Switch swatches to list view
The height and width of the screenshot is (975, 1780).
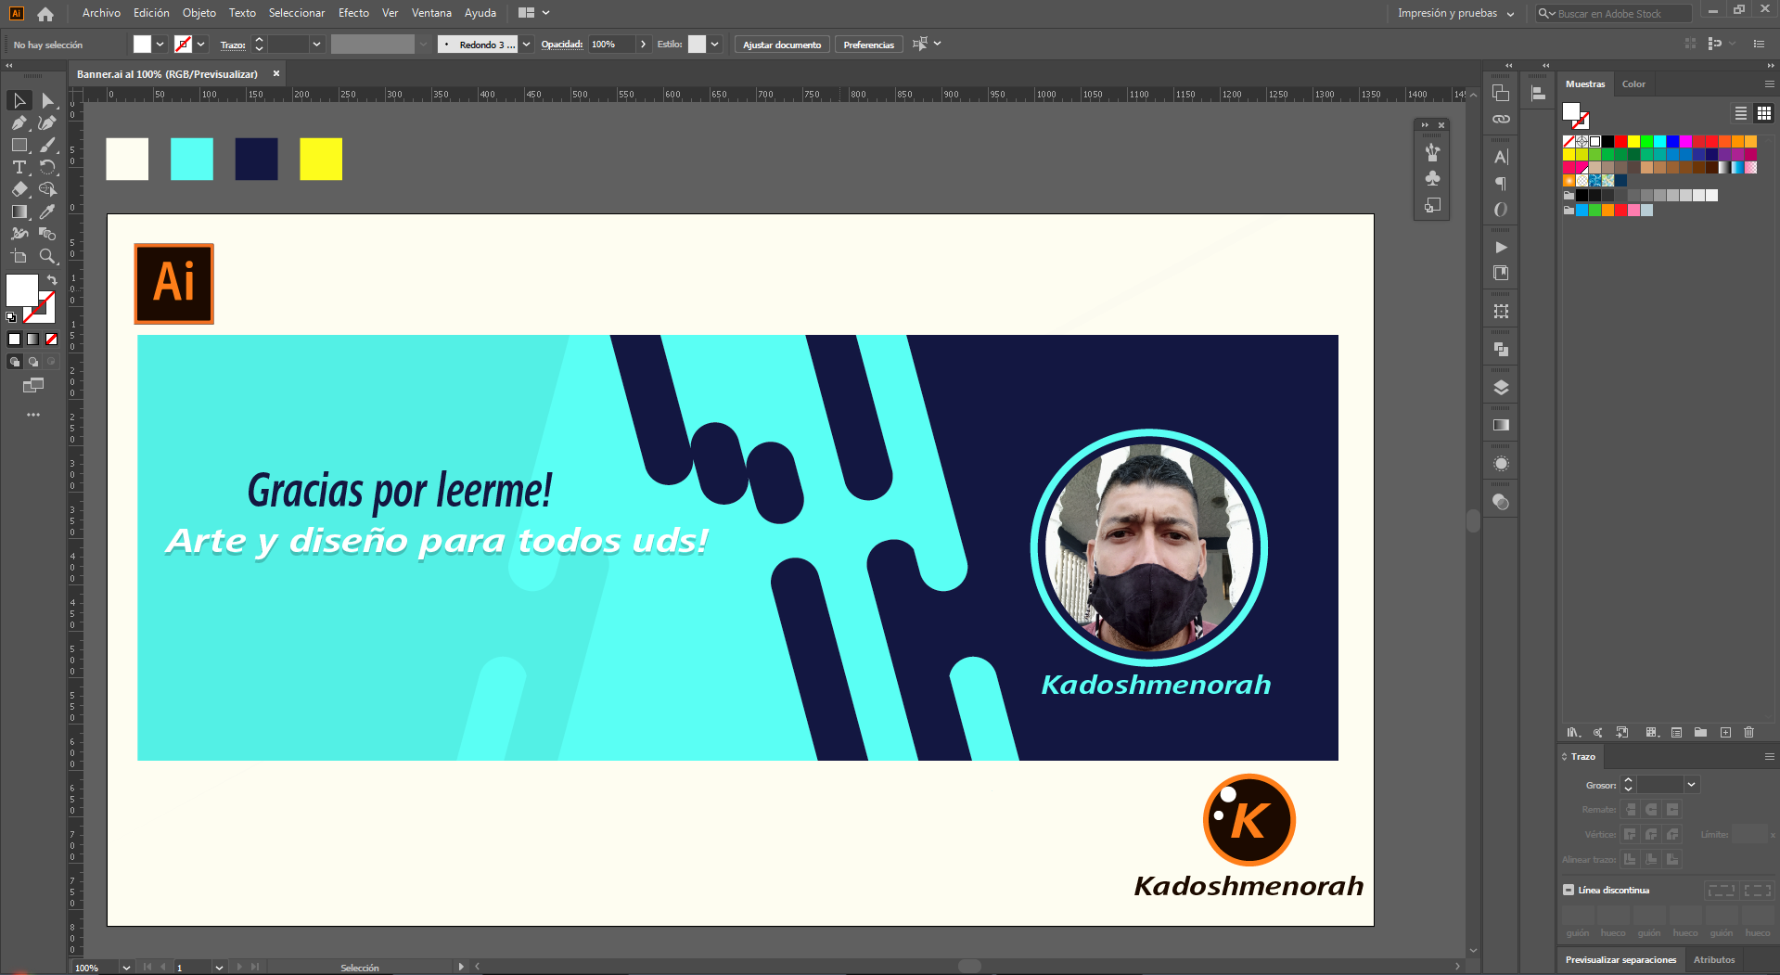pyautogui.click(x=1741, y=113)
